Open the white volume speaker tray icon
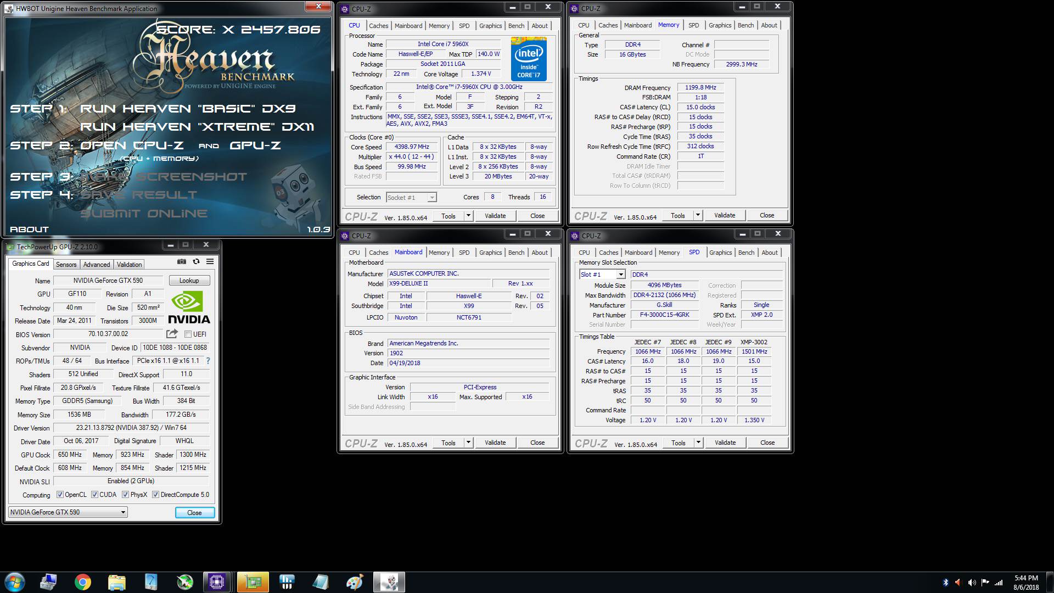This screenshot has height=593, width=1054. [x=972, y=583]
